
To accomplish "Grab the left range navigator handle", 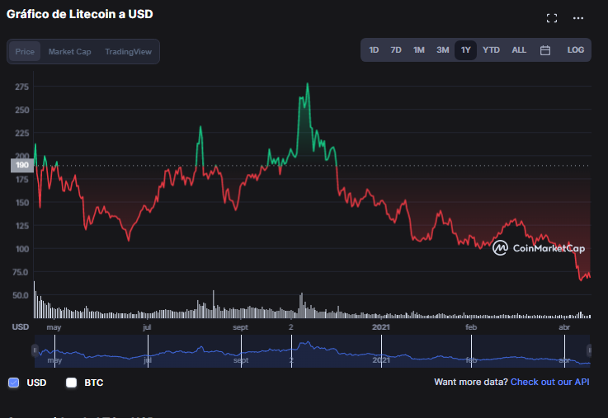I will pyautogui.click(x=35, y=350).
